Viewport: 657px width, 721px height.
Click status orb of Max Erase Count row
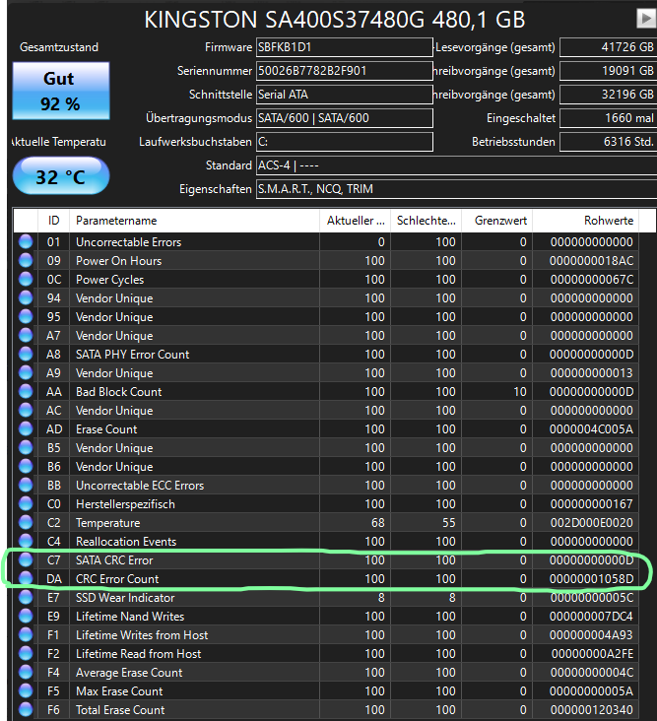coord(26,691)
